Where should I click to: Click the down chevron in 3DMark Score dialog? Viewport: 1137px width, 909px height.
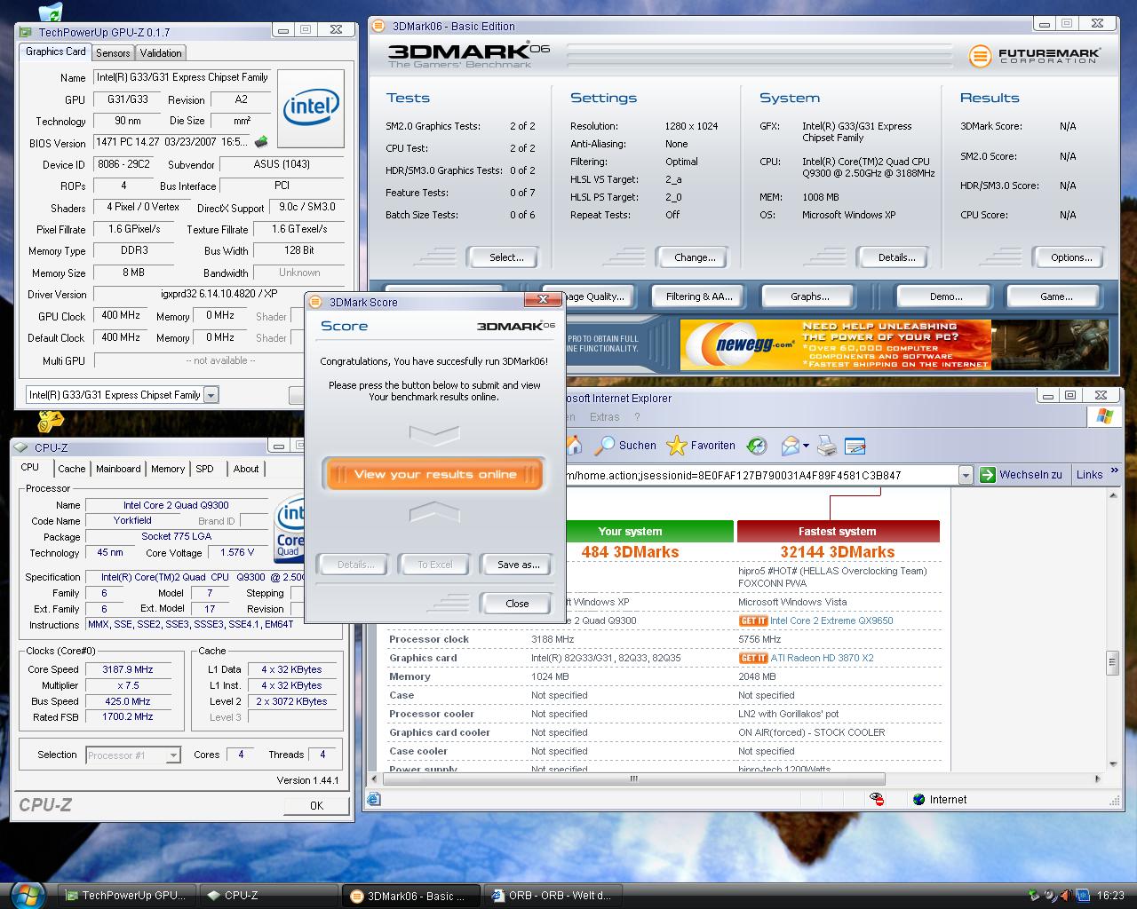[x=434, y=435]
